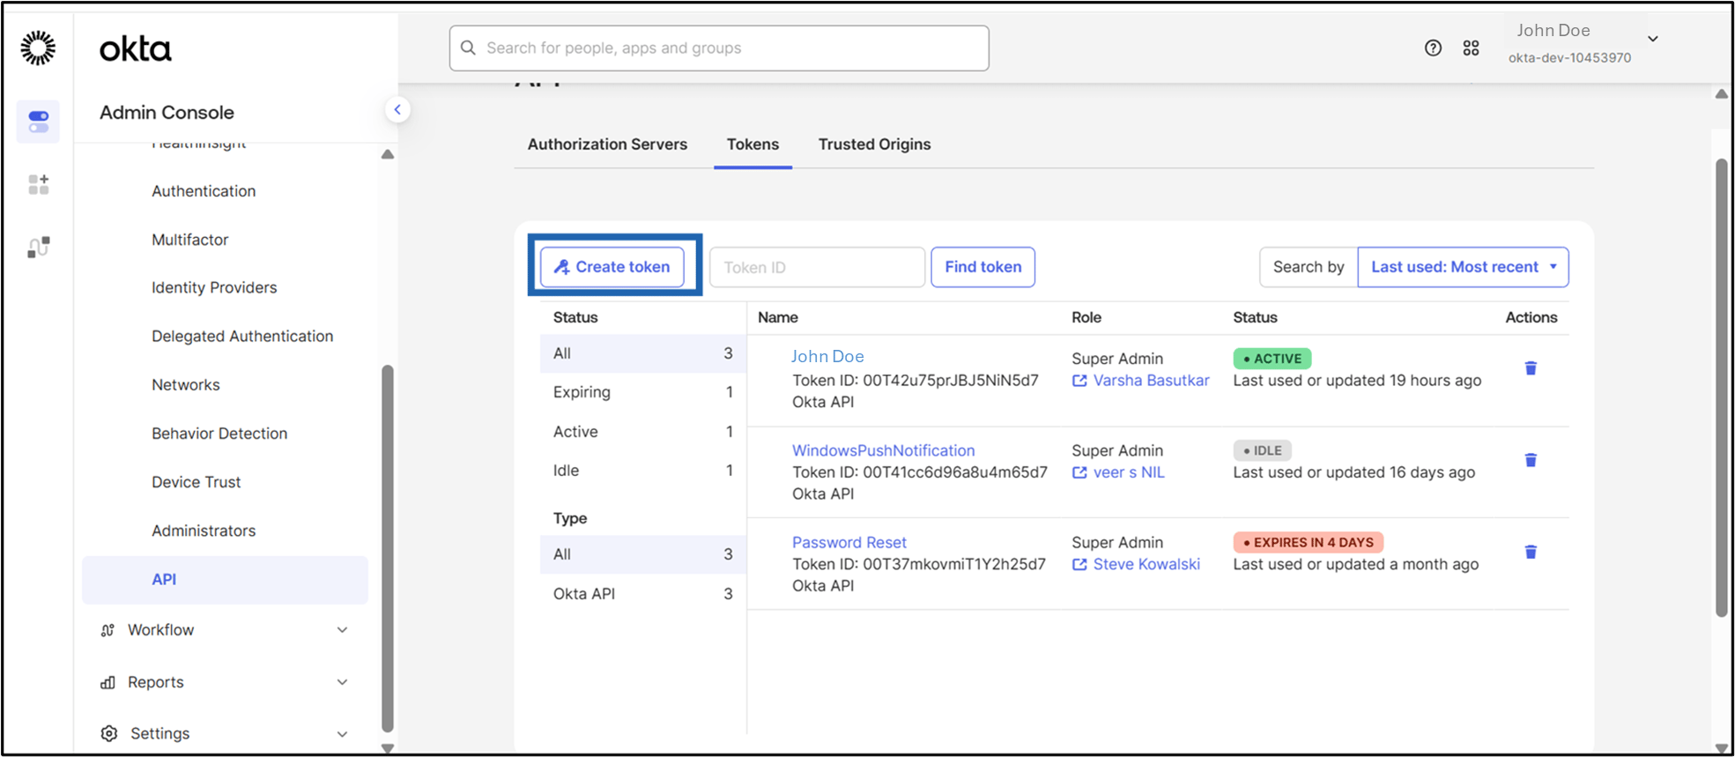Open API in the sidebar menu
The height and width of the screenshot is (757, 1735).
coord(225,579)
